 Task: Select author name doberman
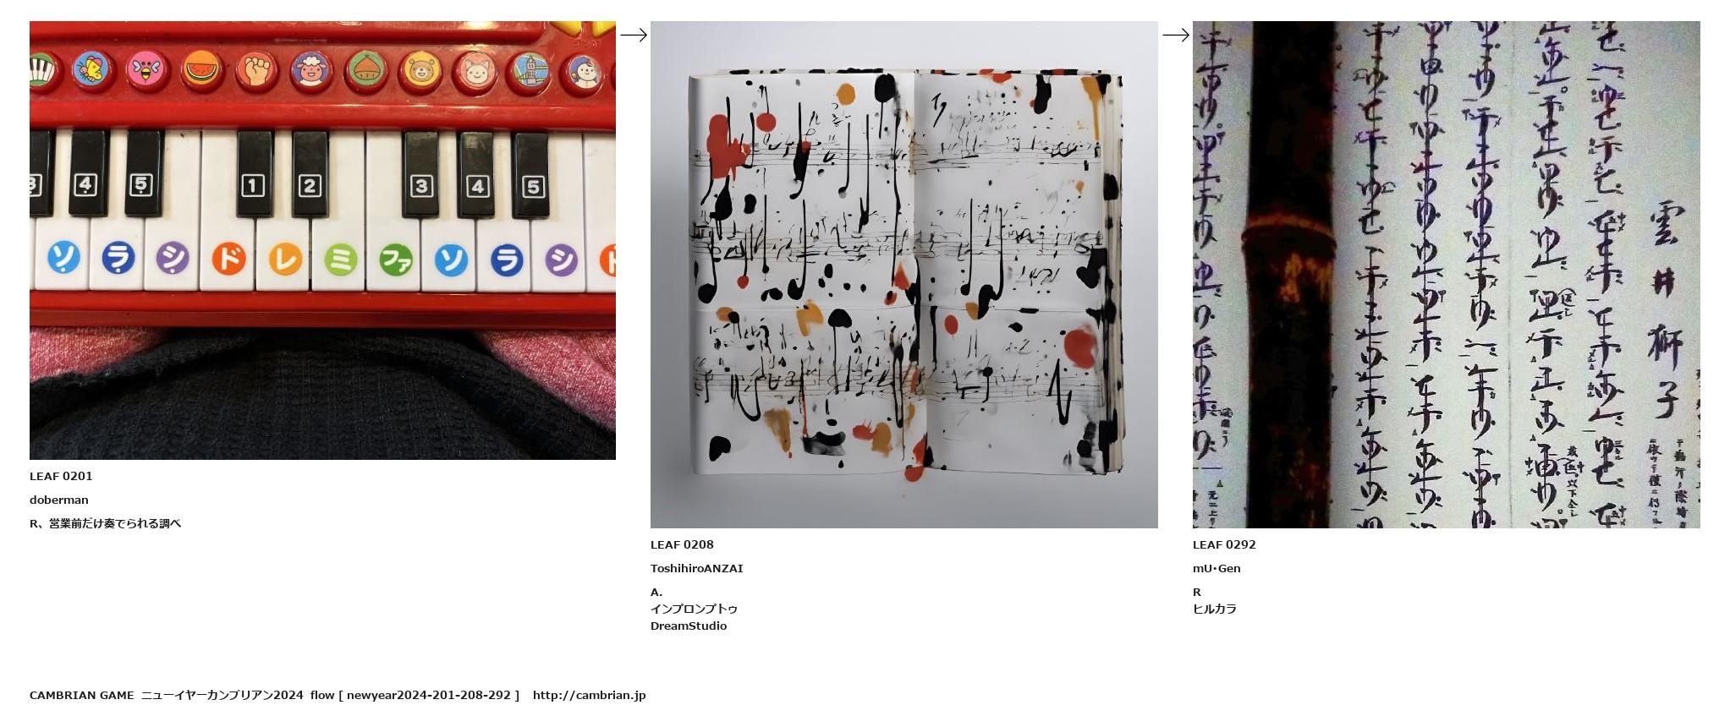point(59,500)
